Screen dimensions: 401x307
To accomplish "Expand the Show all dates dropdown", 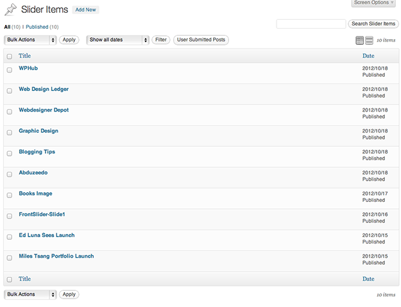I will pyautogui.click(x=118, y=40).
